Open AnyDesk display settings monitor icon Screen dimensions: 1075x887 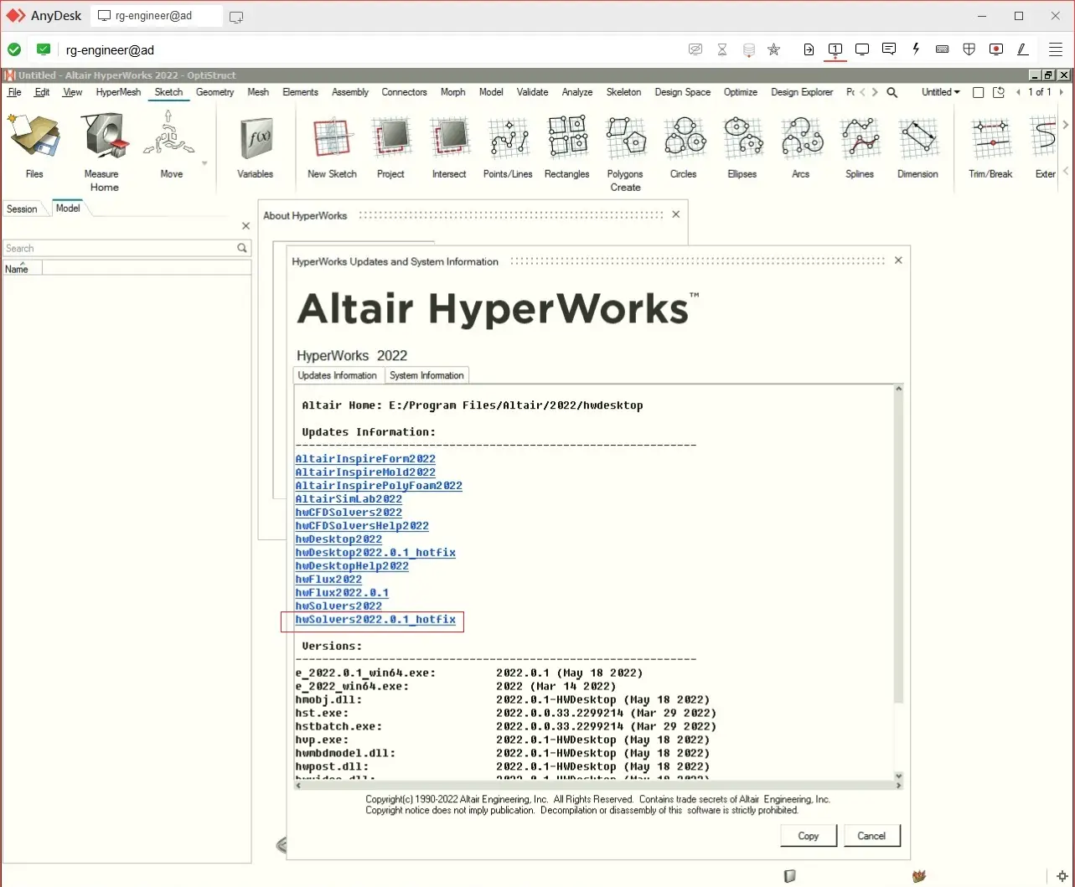pyautogui.click(x=862, y=49)
